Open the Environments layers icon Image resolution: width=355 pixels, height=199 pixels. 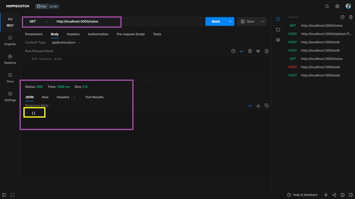coord(278,40)
